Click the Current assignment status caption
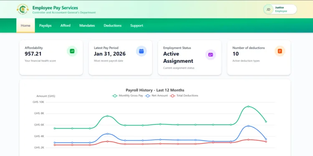This screenshot has height=156, width=313. coord(179,68)
